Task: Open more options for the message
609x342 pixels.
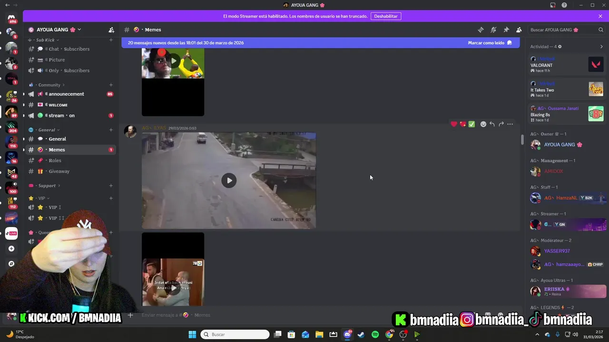Action: click(510, 124)
